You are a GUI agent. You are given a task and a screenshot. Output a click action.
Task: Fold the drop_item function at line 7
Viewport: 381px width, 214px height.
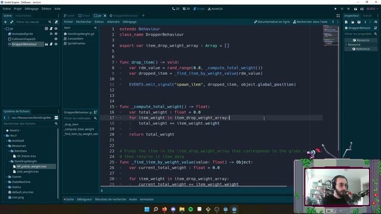117,62
